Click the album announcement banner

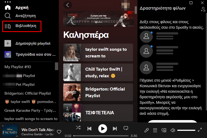point(99,19)
